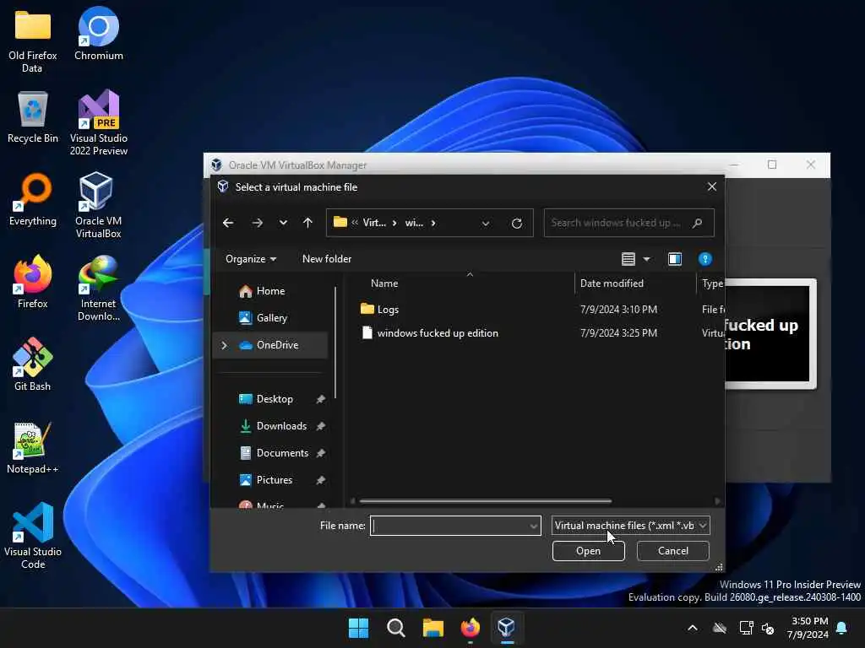Open Documents quick access folder
Screen dimensions: 865x648
point(282,453)
